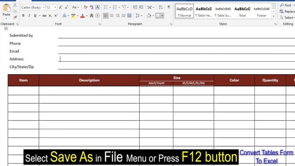Increase font size with Grow Font

tap(60, 7)
